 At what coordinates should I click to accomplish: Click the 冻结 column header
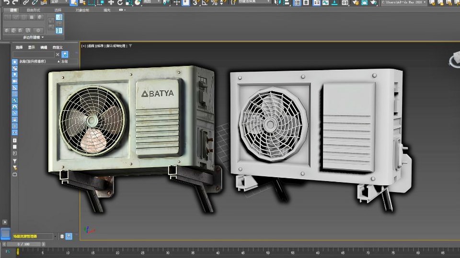pyautogui.click(x=65, y=62)
